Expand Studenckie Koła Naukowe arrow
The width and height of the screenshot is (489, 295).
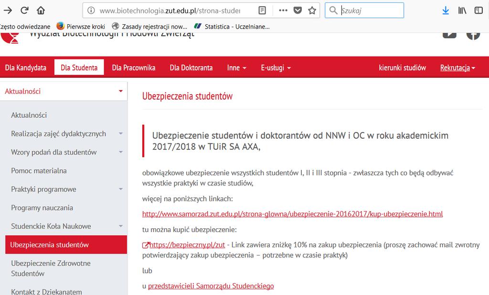[121, 226]
